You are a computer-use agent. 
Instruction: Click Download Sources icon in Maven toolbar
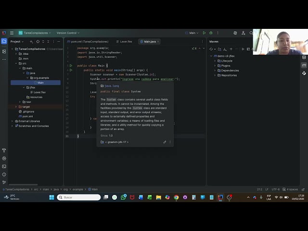[x=225, y=49]
